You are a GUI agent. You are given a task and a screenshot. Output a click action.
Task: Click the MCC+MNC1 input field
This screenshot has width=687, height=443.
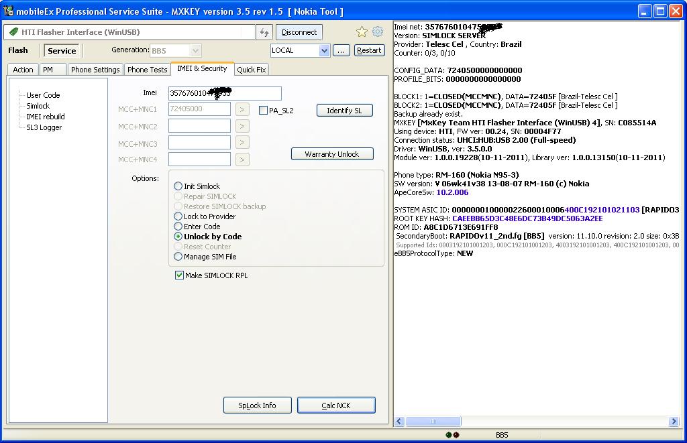199,109
